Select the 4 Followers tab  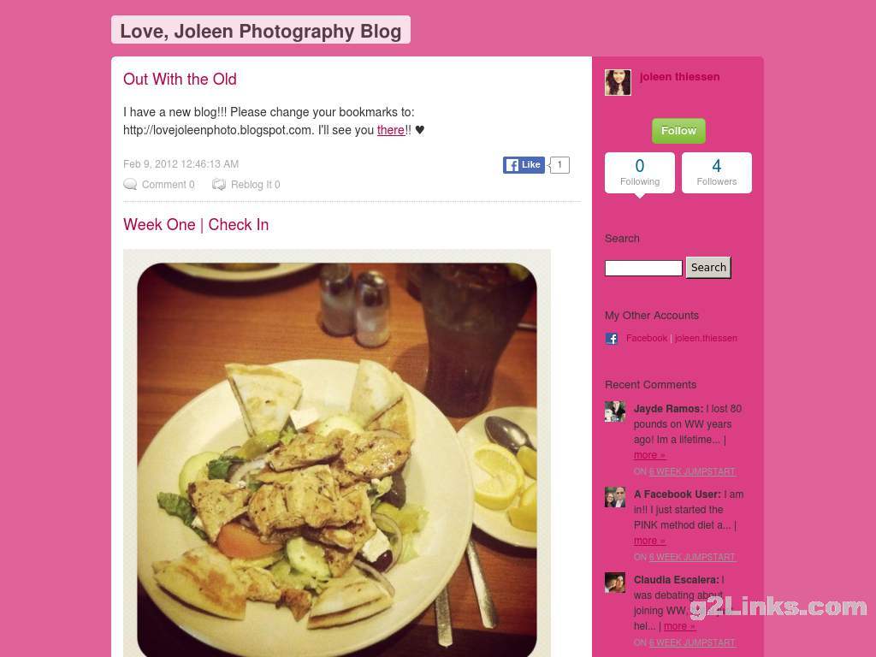point(717,173)
